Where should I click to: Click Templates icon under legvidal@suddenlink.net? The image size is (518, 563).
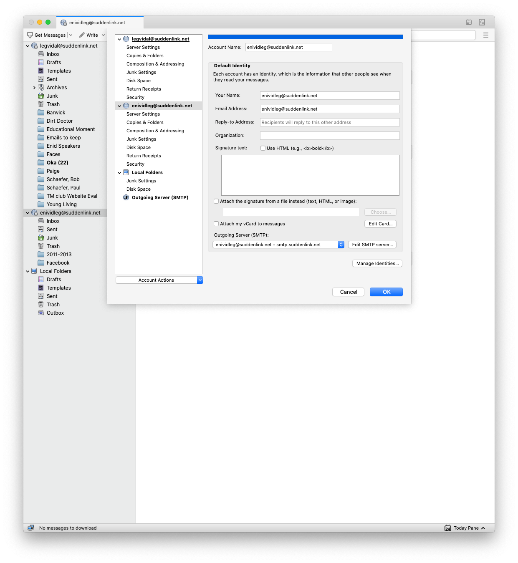click(x=41, y=71)
